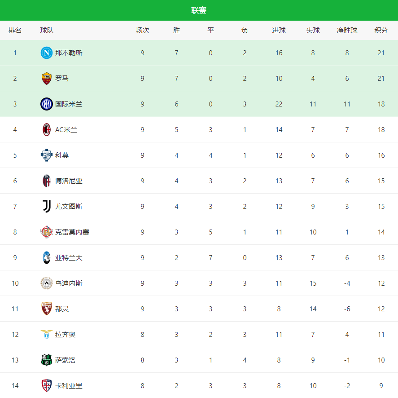Click the Inter Milan crest icon

(47, 104)
